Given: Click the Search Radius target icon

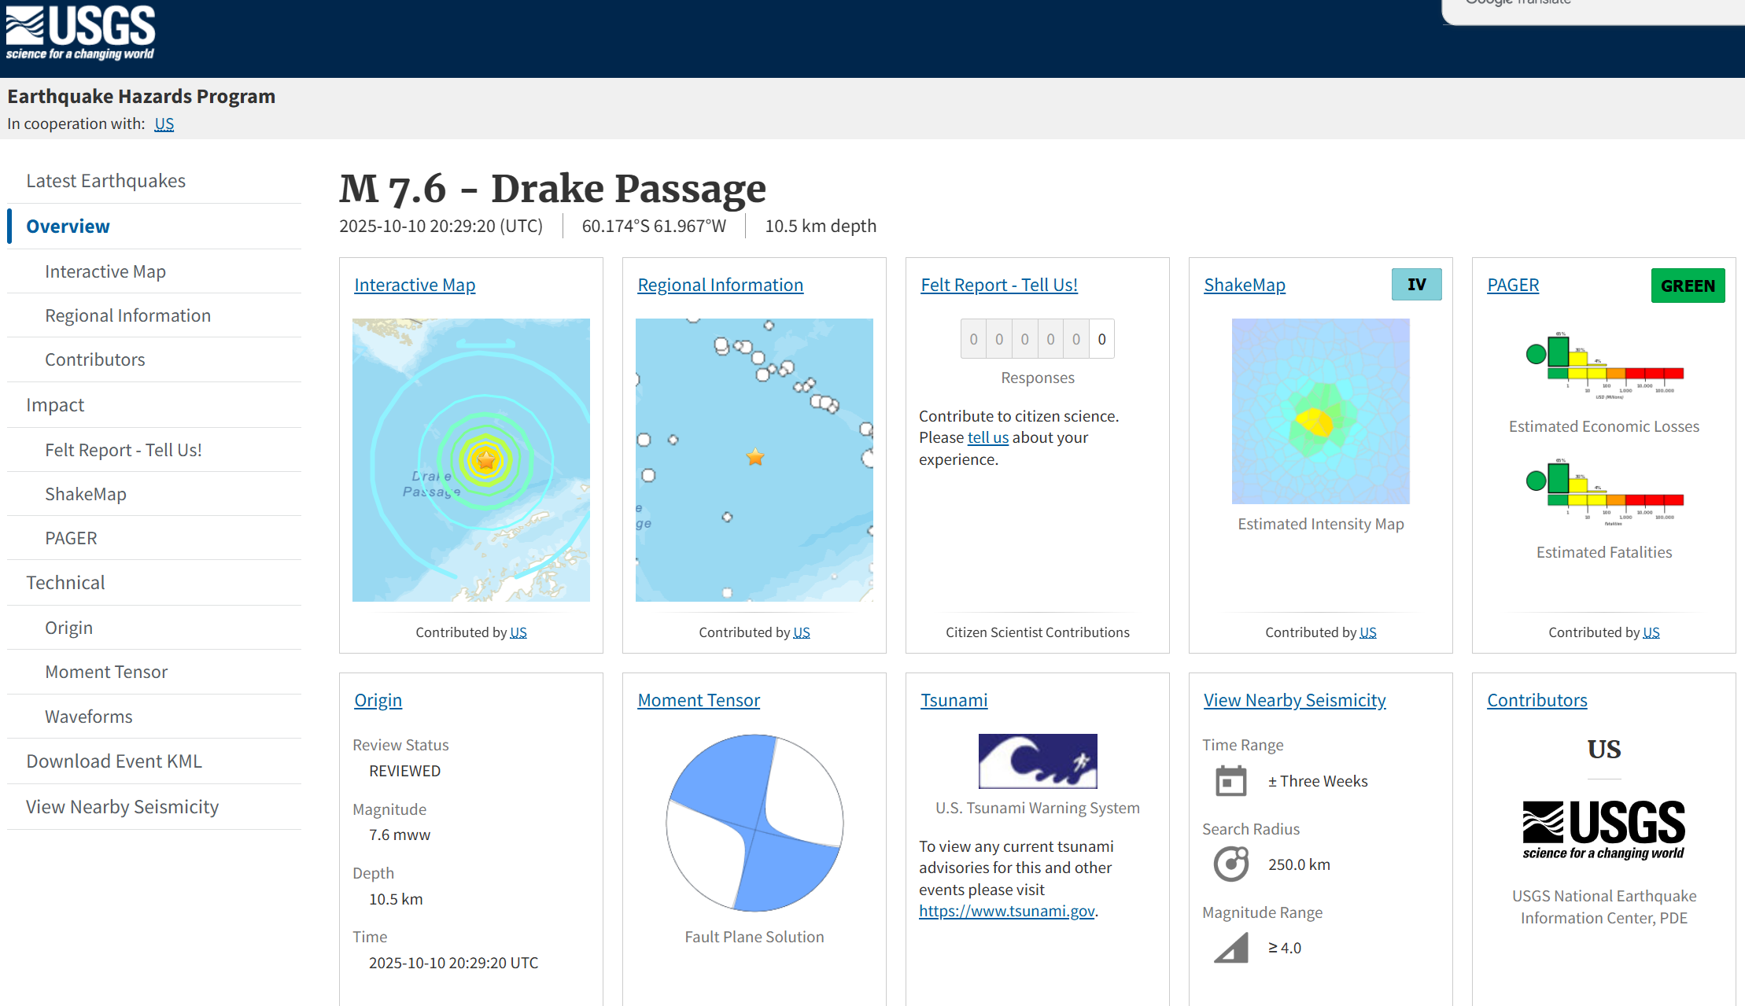Looking at the screenshot, I should pos(1230,864).
